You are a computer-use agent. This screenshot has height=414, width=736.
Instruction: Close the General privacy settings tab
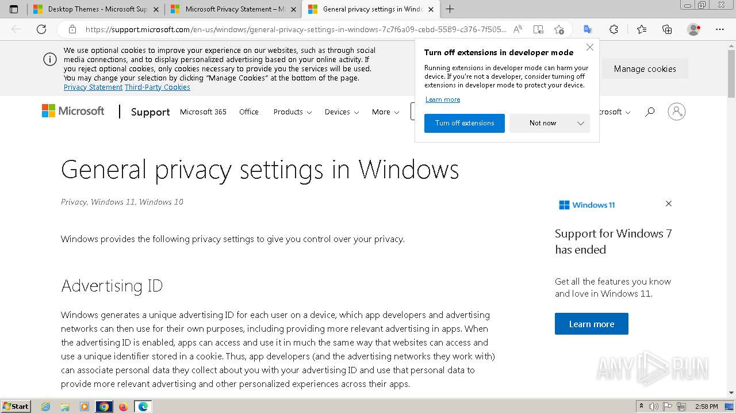431,9
